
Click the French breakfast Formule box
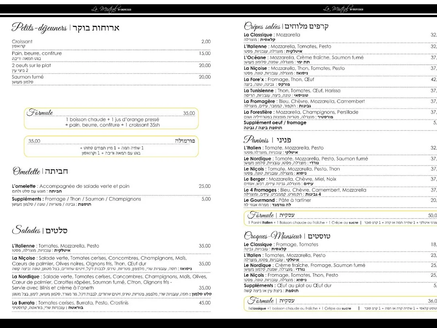pos(111,118)
